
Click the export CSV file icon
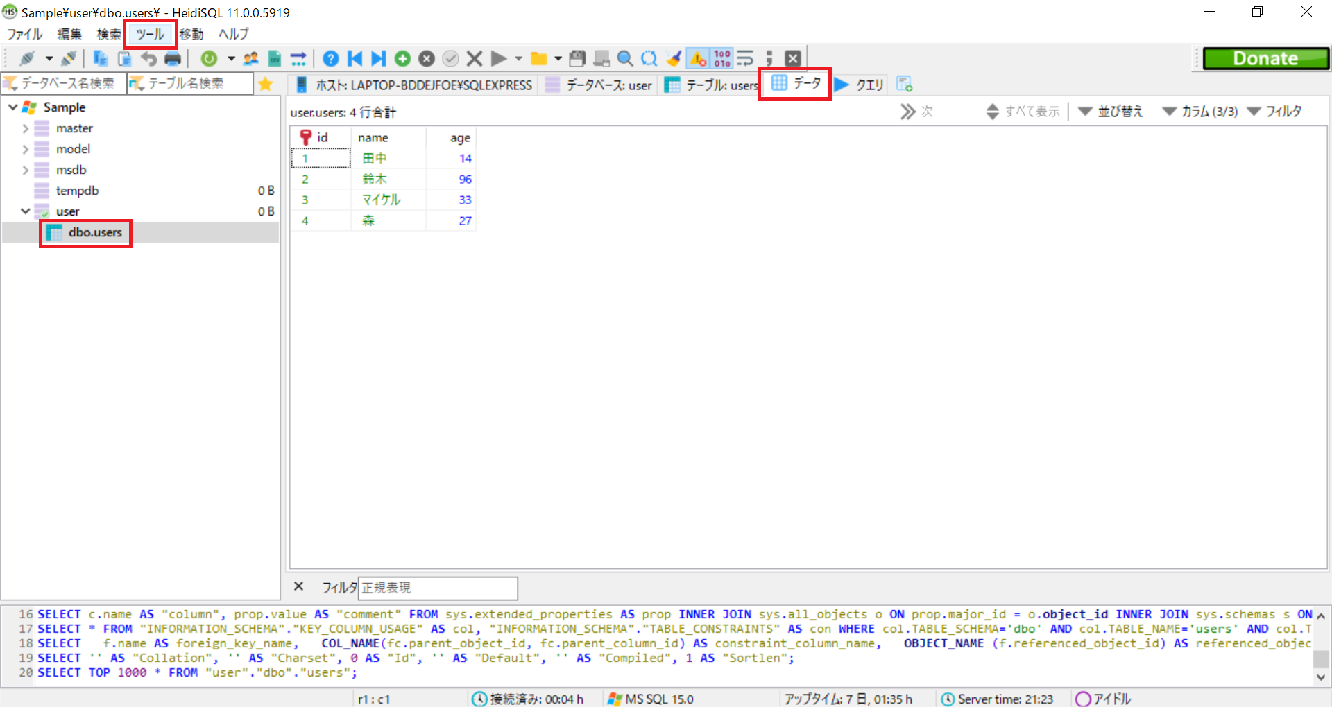(275, 59)
